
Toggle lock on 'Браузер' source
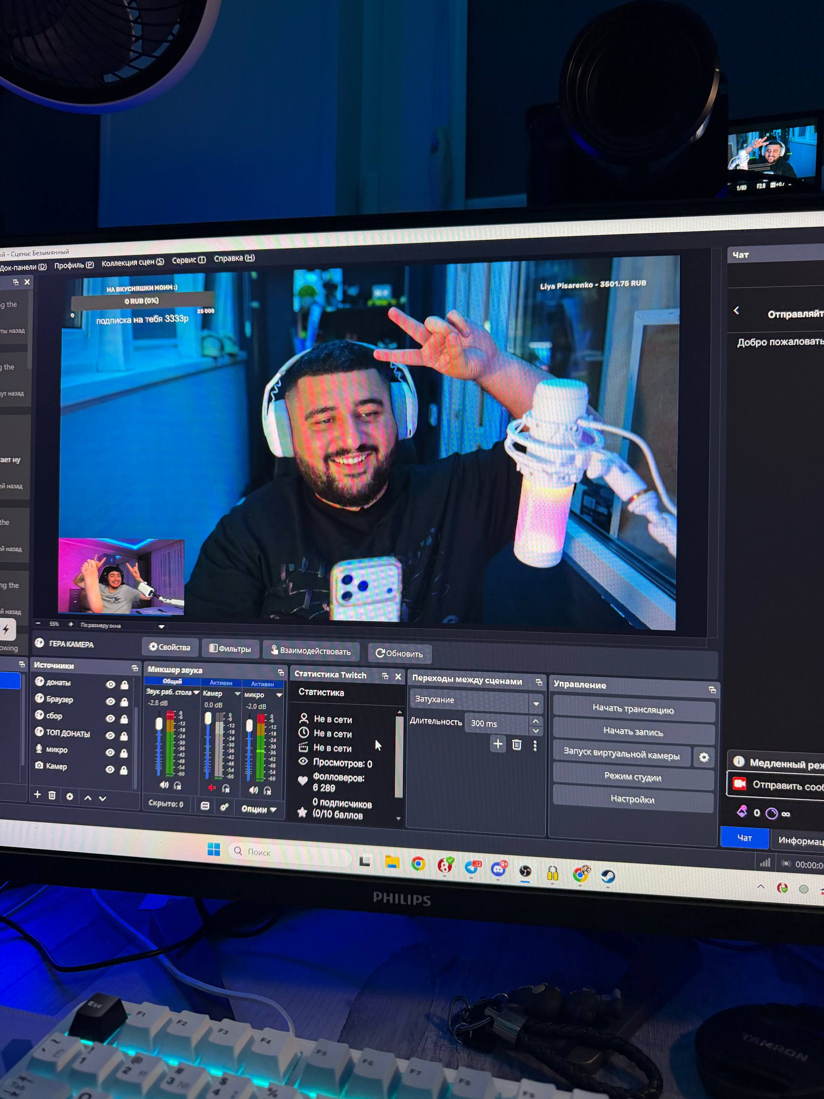point(124,701)
